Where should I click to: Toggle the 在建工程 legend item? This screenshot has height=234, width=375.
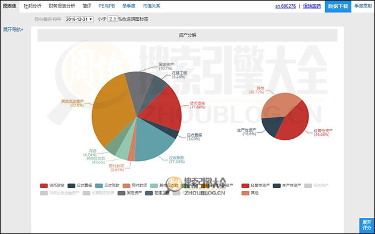(x=157, y=193)
